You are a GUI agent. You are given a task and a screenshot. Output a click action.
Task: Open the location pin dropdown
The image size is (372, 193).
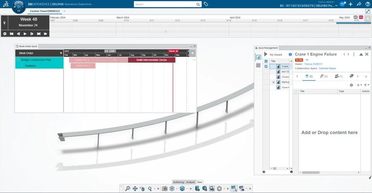tap(367, 85)
